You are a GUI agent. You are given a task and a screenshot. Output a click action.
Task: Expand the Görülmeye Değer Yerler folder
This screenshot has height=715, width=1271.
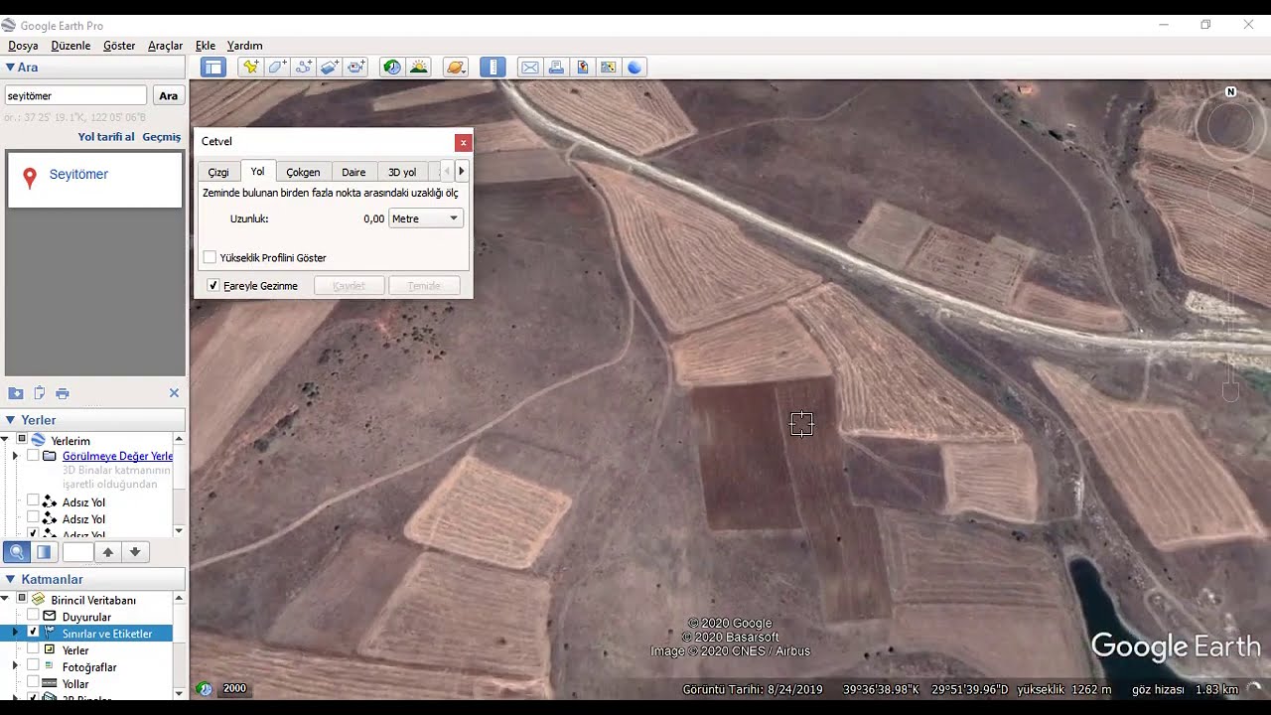tap(15, 456)
